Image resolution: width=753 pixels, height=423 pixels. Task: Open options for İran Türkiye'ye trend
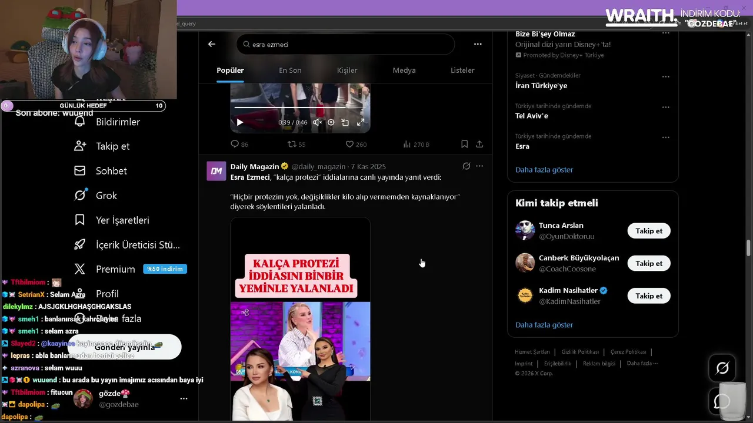click(x=666, y=76)
